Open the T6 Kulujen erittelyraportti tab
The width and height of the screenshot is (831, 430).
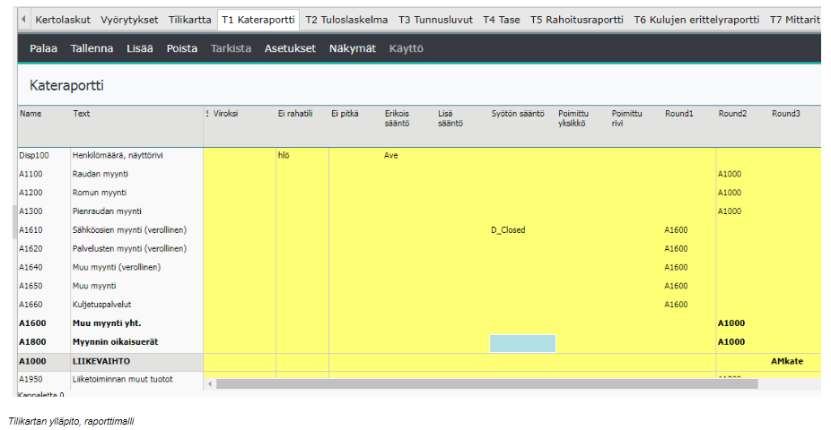point(695,20)
